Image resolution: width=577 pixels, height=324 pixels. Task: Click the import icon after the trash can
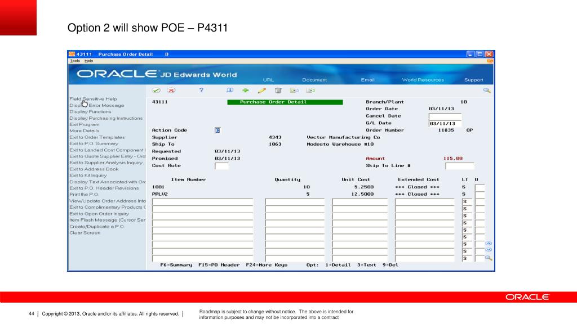point(294,91)
